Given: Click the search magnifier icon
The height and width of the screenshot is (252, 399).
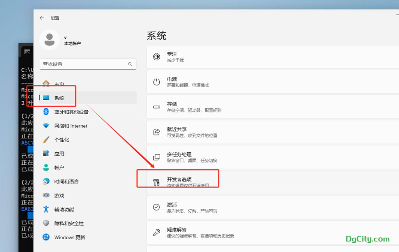Looking at the screenshot, I should click(x=130, y=64).
